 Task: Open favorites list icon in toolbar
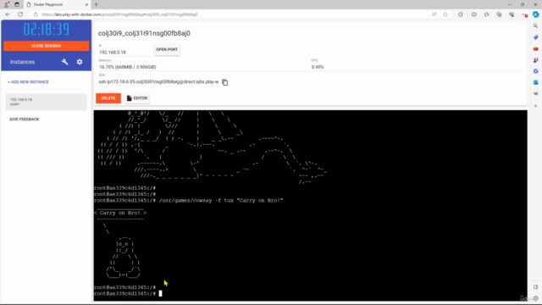tap(487, 14)
